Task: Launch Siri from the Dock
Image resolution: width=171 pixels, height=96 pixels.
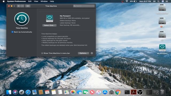Action: (x=15, y=92)
